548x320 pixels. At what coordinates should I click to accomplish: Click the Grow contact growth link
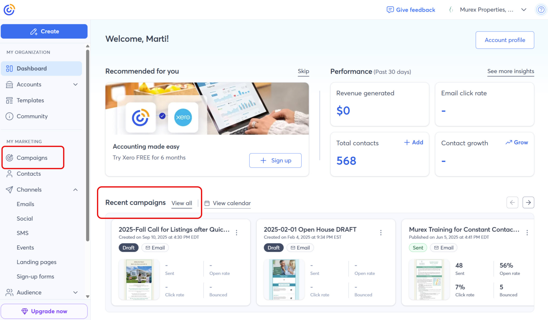pyautogui.click(x=517, y=143)
